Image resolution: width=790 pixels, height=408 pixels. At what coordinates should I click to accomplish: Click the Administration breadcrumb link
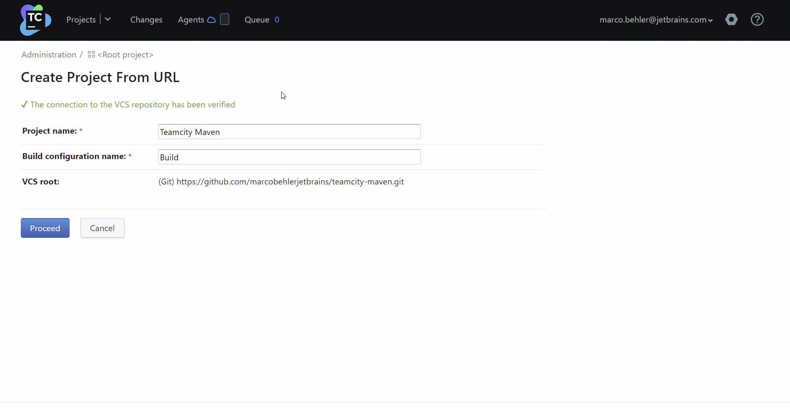pyautogui.click(x=49, y=55)
